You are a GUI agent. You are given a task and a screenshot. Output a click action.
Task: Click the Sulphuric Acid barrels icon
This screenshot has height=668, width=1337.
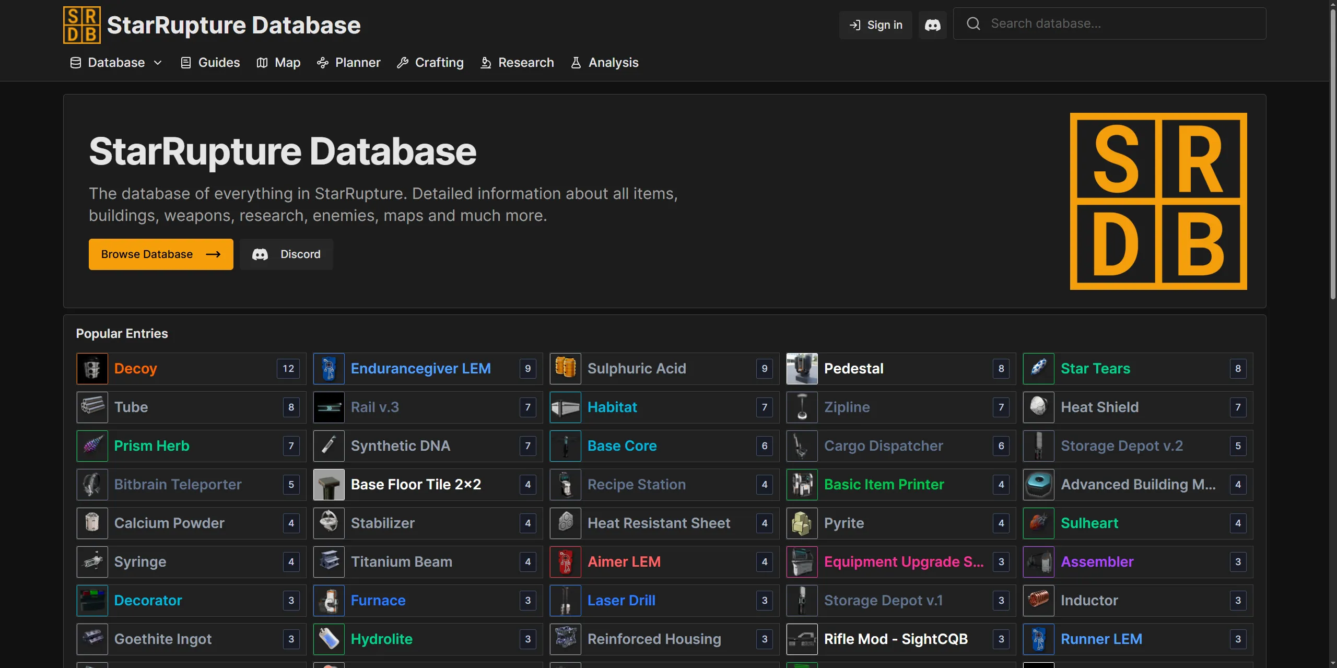click(566, 369)
